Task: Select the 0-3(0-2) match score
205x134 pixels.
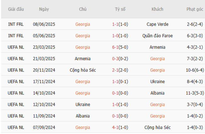Action: click(120, 59)
